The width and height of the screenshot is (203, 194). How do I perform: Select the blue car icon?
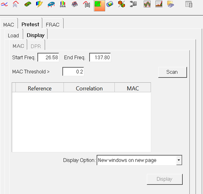(x=51, y=4)
